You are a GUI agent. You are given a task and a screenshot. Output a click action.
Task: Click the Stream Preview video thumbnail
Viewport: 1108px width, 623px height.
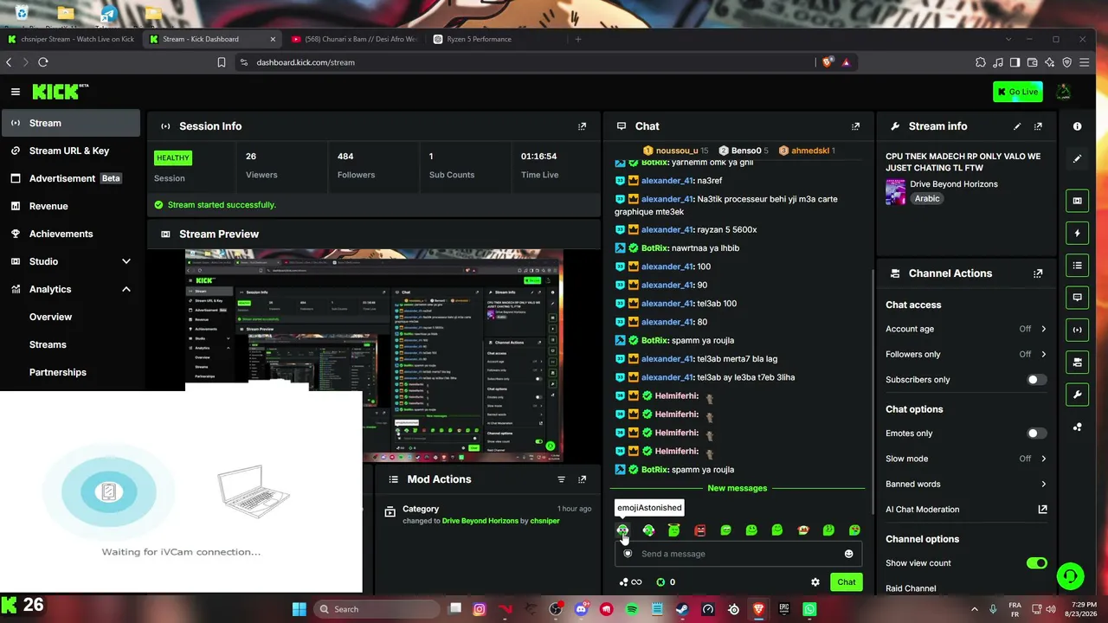(x=374, y=356)
